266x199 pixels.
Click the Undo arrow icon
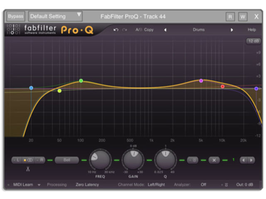coord(116,30)
